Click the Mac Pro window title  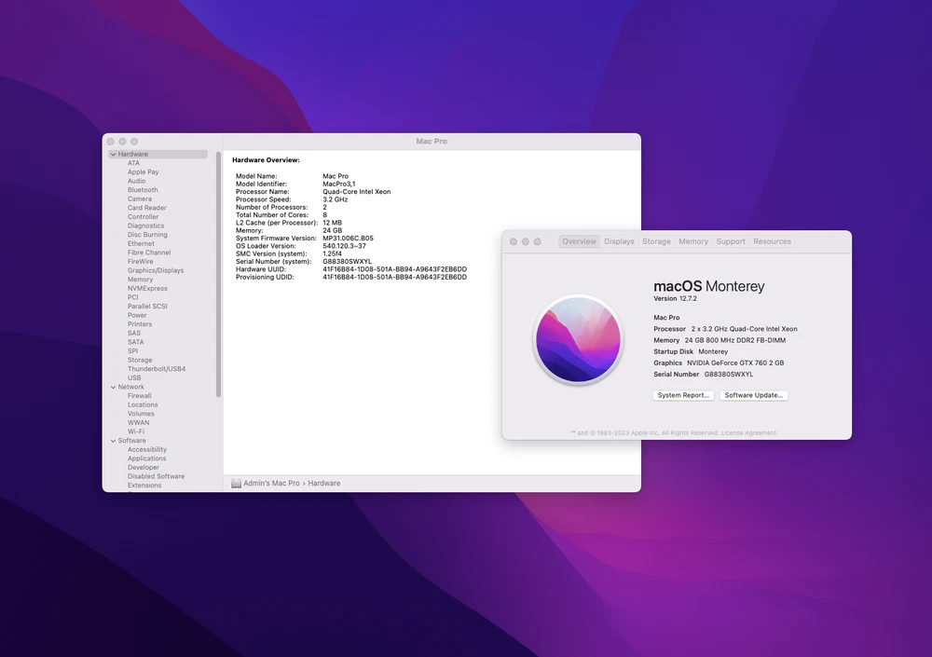tap(432, 142)
